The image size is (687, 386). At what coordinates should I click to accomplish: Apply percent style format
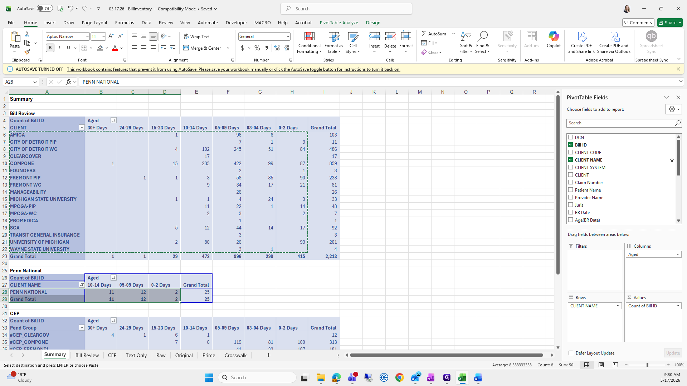[257, 48]
